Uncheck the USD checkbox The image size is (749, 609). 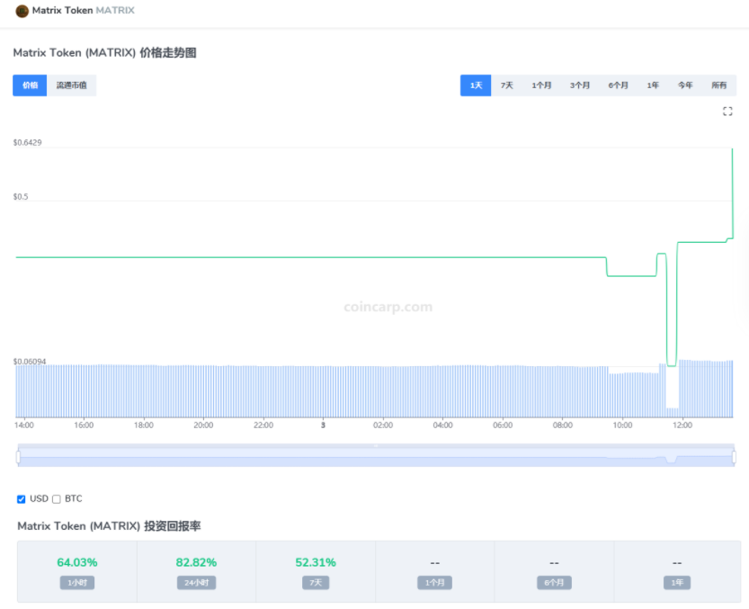pos(22,498)
